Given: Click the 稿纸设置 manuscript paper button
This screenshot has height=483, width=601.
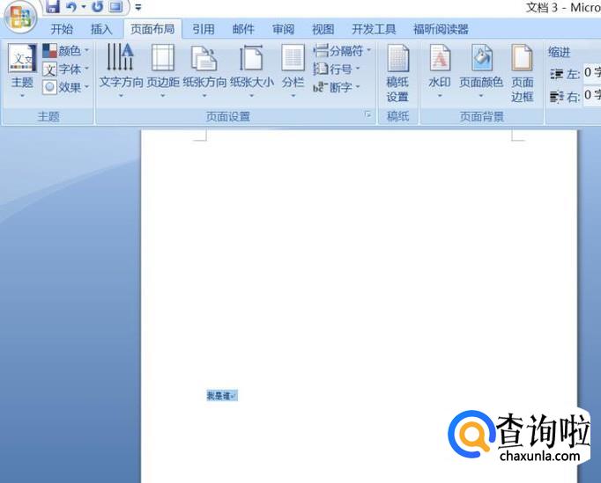Looking at the screenshot, I should point(397,73).
